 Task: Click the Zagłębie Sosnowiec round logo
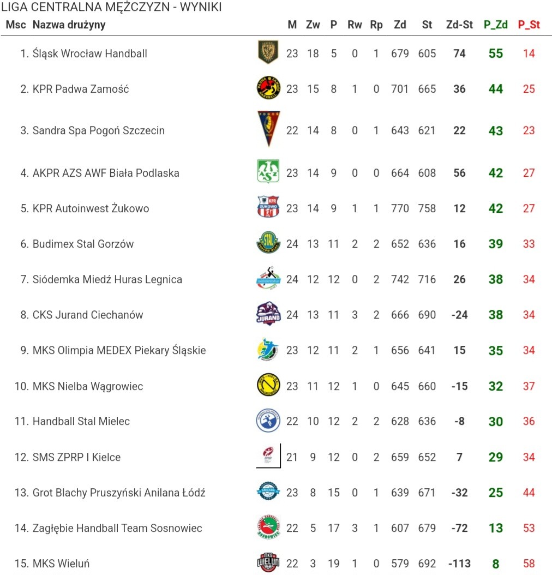(268, 527)
